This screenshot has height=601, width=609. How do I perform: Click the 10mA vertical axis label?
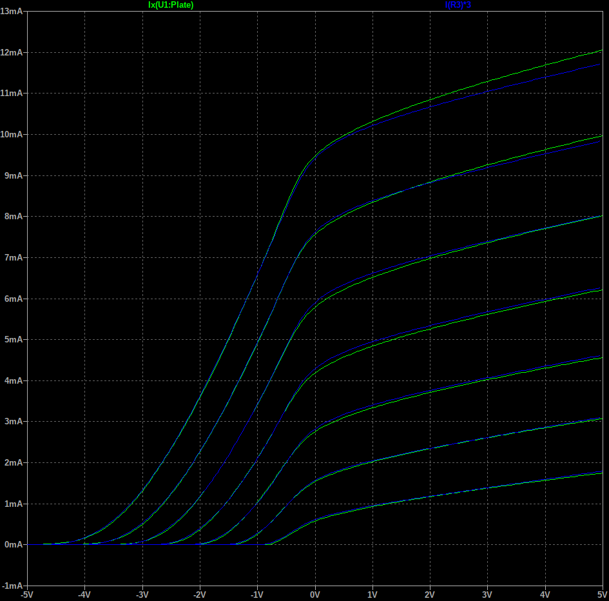[12, 135]
